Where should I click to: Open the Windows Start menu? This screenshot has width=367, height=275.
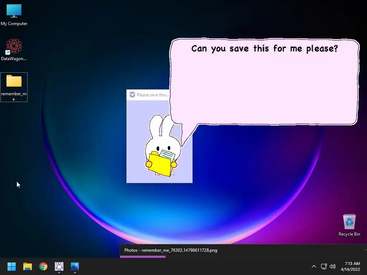pyautogui.click(x=11, y=266)
